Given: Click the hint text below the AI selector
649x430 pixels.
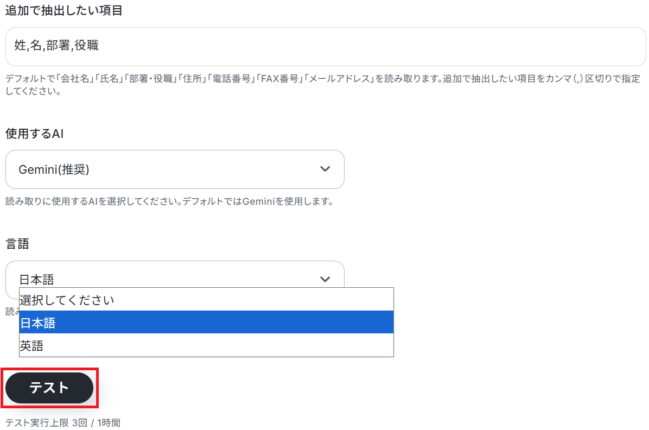Looking at the screenshot, I should (x=168, y=202).
